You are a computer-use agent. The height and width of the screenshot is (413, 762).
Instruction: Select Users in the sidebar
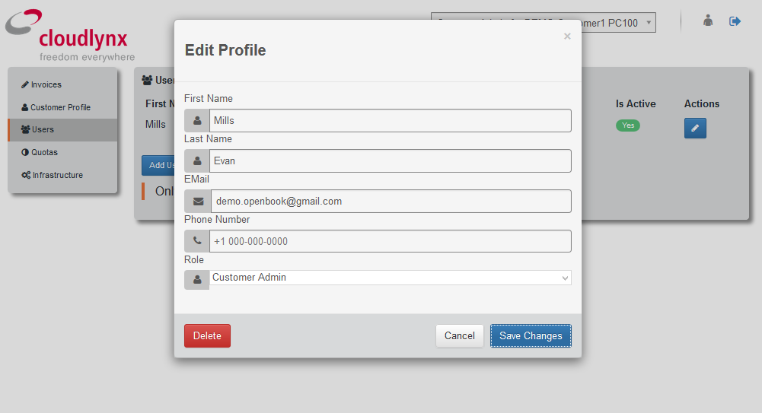pos(62,129)
